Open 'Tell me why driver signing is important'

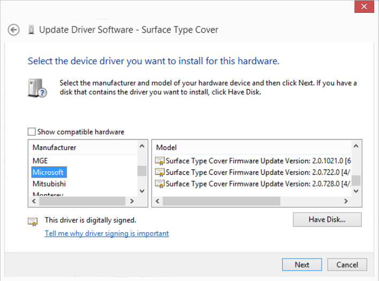[x=107, y=233]
